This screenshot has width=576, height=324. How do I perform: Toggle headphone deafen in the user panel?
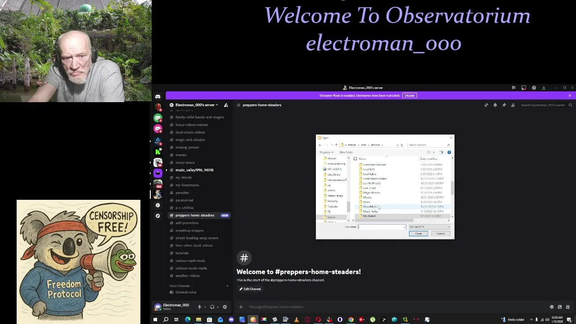[x=212, y=307]
